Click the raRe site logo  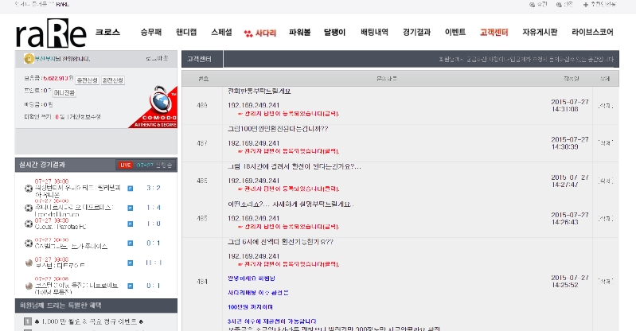coord(51,33)
